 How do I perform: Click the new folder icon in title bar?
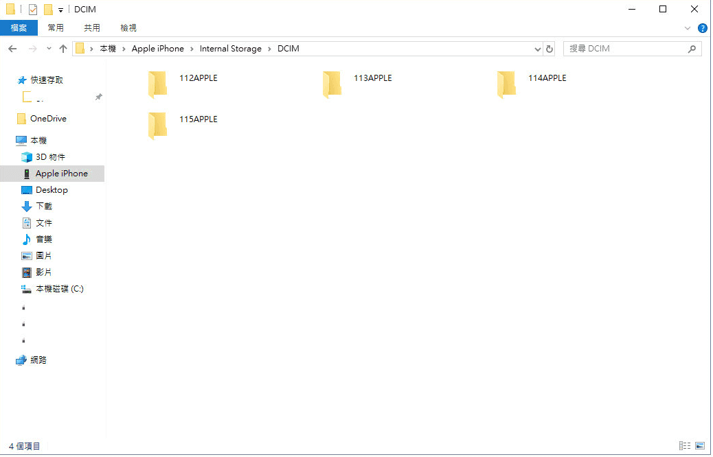(x=48, y=10)
